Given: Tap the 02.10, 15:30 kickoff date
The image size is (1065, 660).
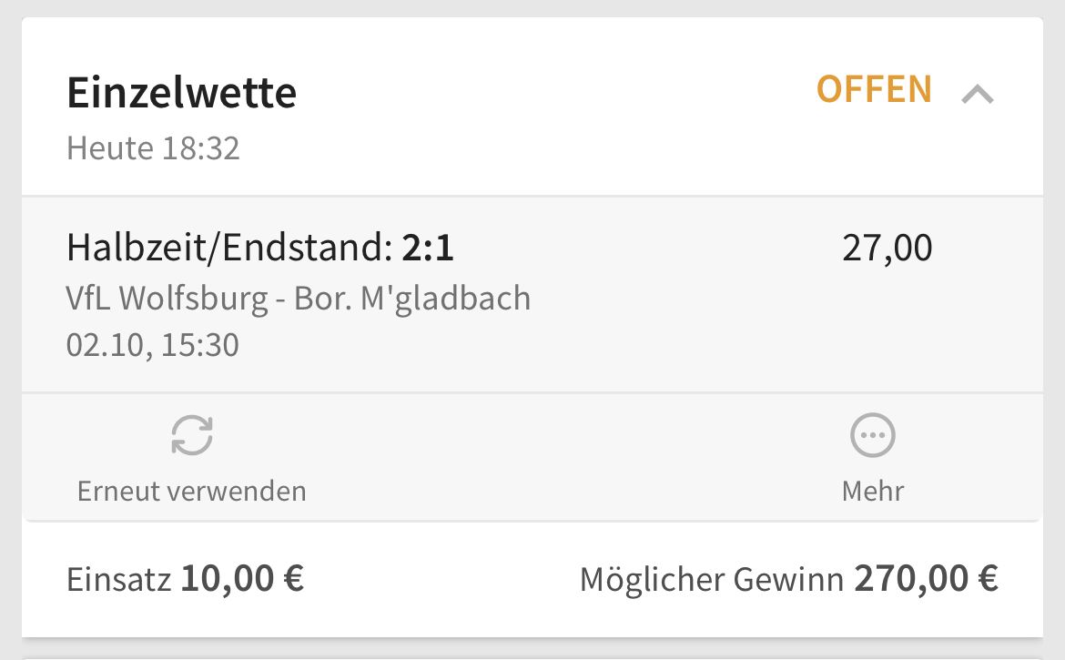Looking at the screenshot, I should [152, 345].
